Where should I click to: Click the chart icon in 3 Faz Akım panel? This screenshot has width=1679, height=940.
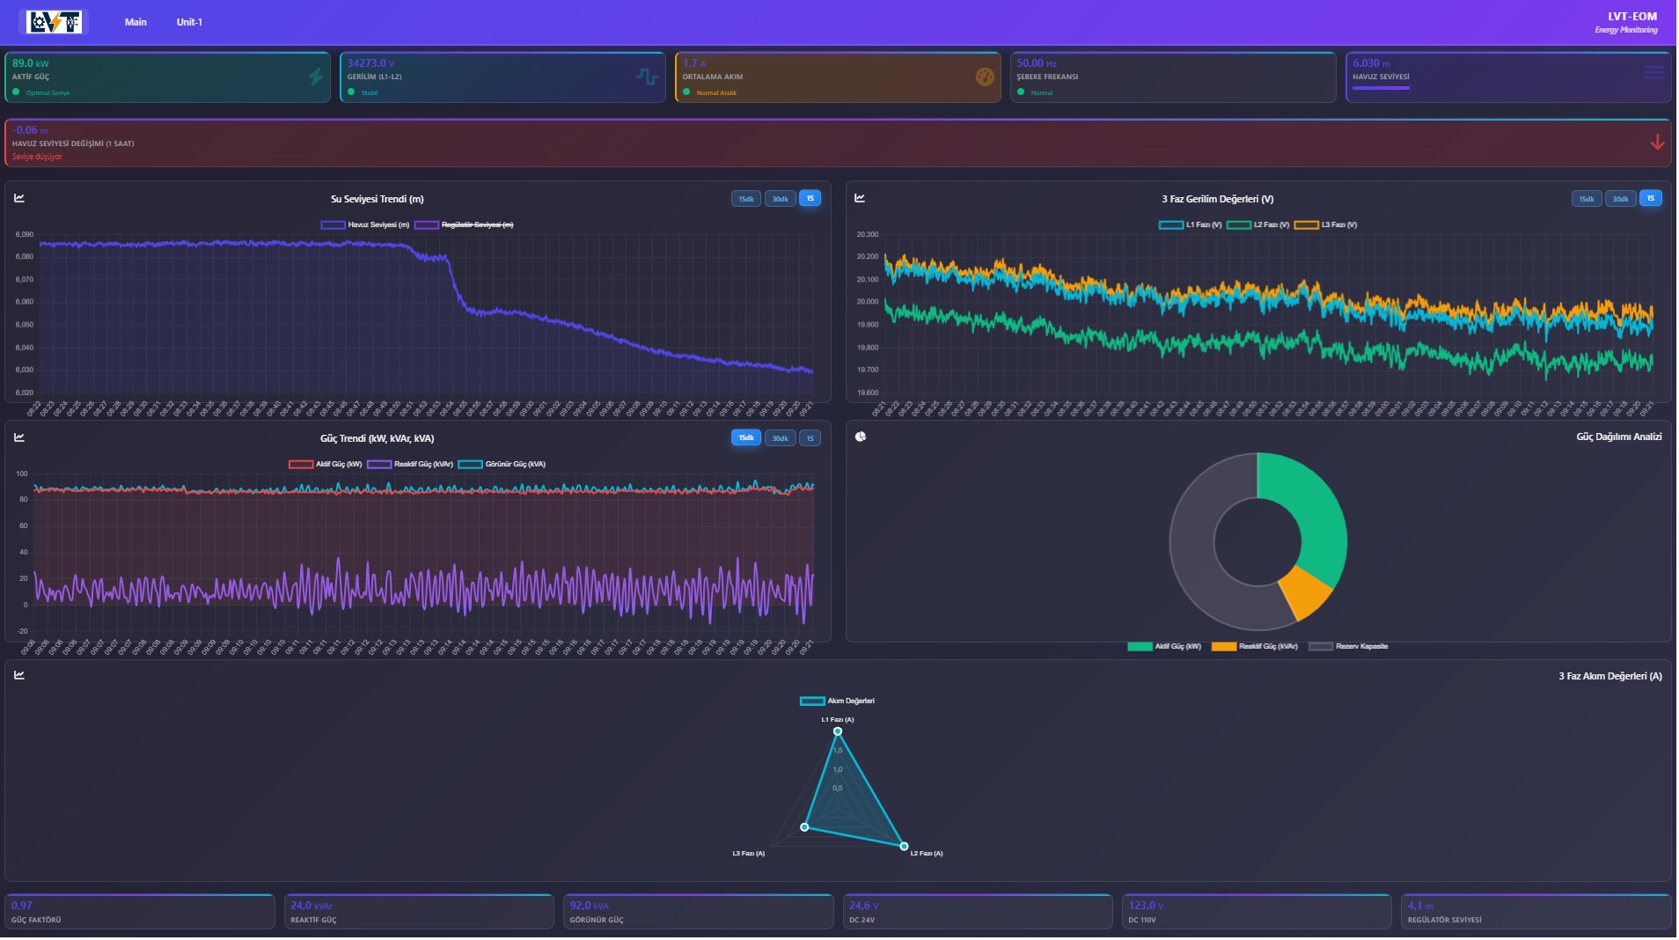click(19, 676)
